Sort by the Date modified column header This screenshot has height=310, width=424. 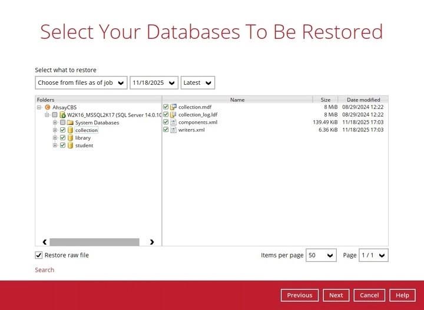coord(363,100)
